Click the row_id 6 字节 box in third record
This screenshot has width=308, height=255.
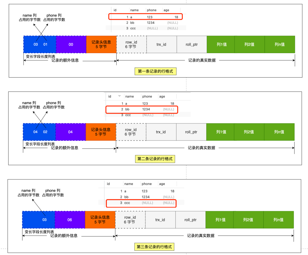tap(130, 220)
